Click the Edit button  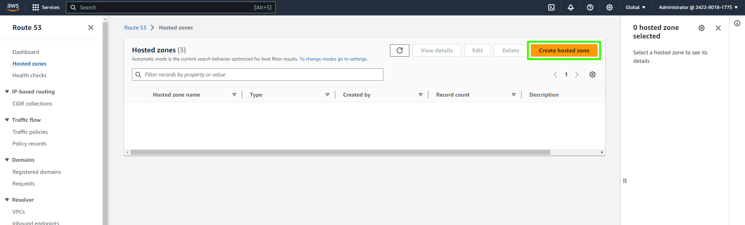[x=477, y=50]
